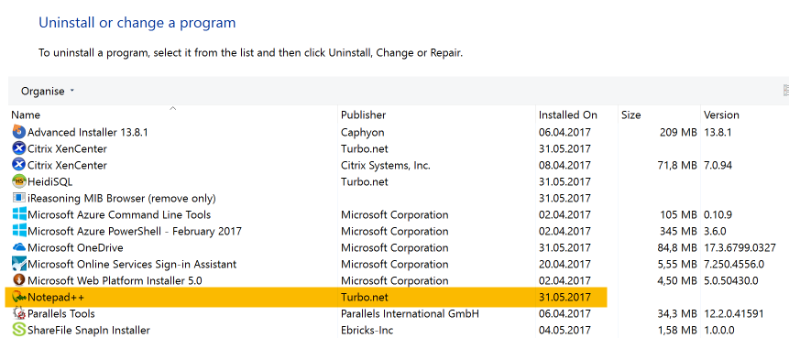
Task: Select iReasoning MIB Browser (remove only)
Action: (x=122, y=198)
